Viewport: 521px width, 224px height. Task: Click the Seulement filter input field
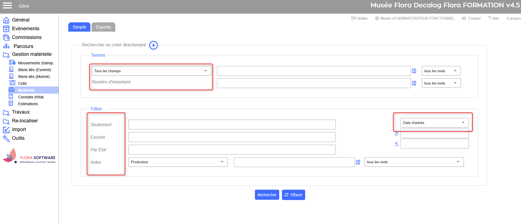tap(232, 125)
